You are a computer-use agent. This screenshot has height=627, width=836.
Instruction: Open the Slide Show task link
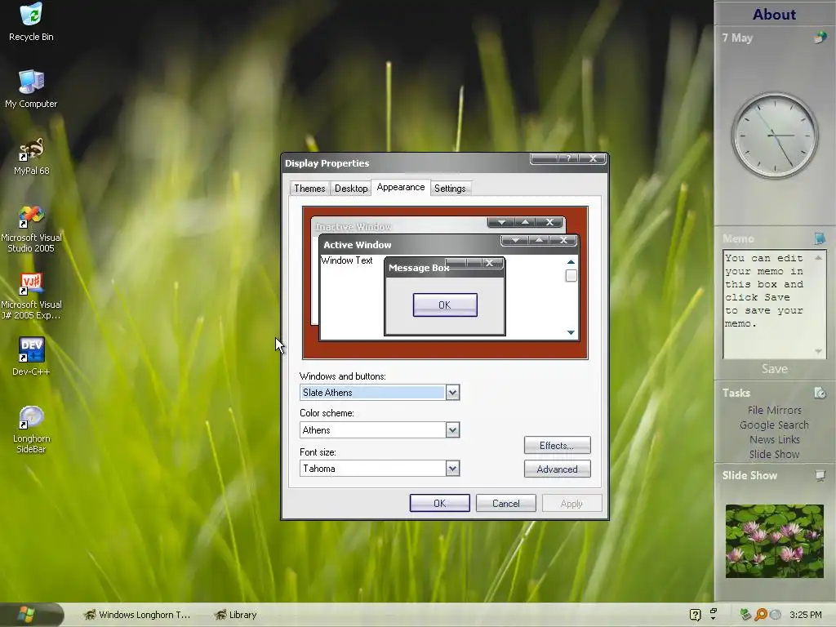pyautogui.click(x=774, y=454)
